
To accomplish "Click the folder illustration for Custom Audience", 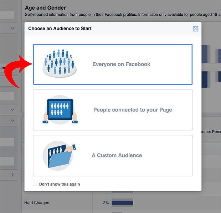I will click(59, 156).
